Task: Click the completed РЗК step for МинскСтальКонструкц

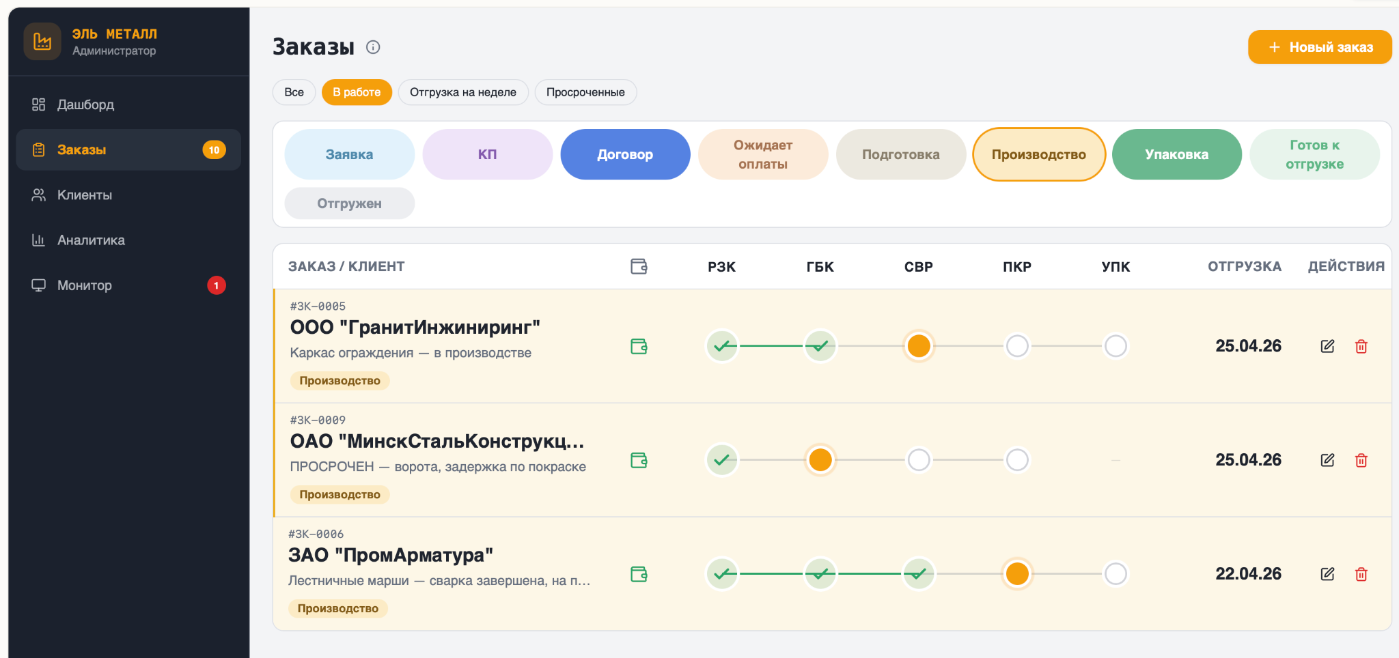Action: [722, 460]
